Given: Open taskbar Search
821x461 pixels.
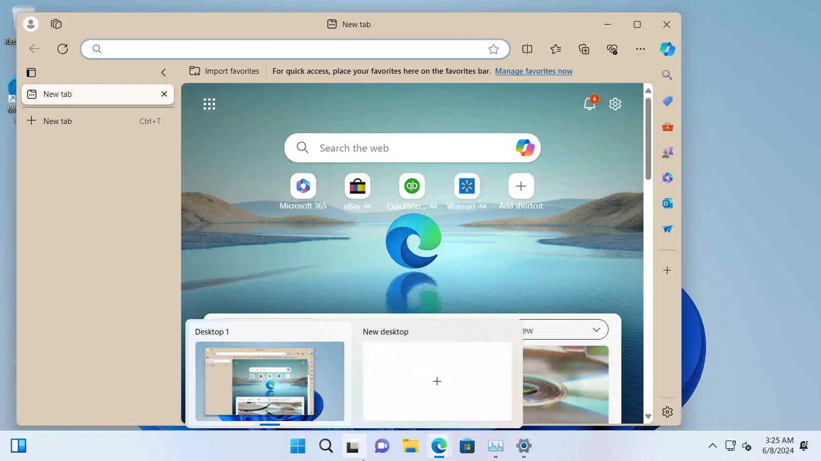Looking at the screenshot, I should pos(326,446).
